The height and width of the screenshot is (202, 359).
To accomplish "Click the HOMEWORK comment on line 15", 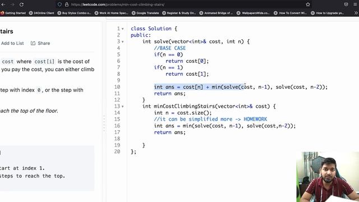I will click(x=255, y=120).
